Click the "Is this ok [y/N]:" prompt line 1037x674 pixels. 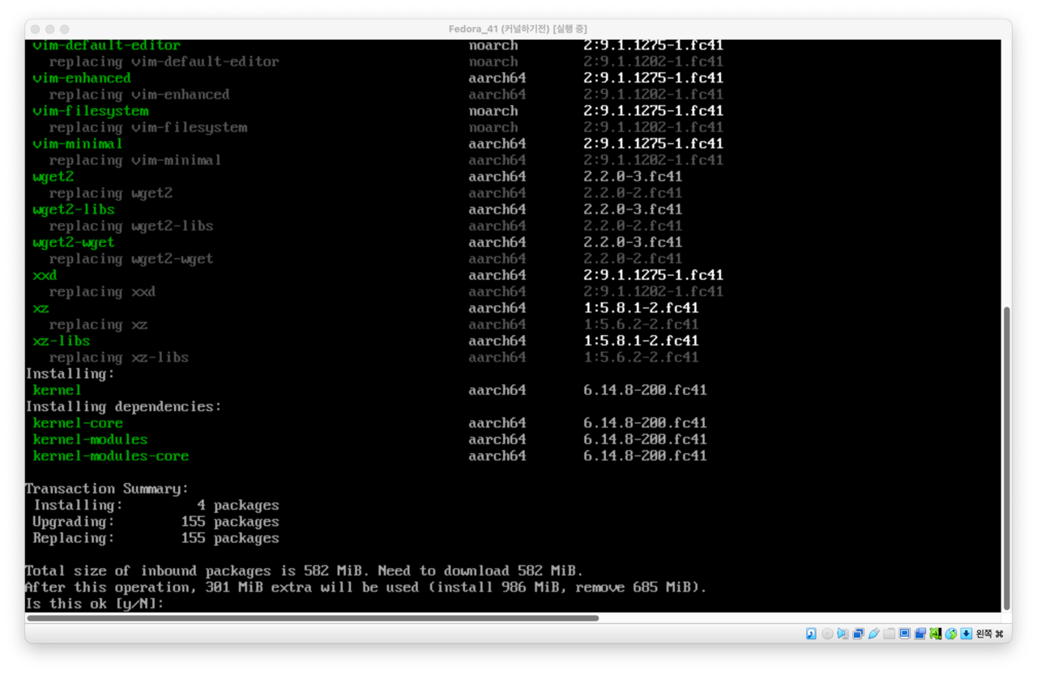tap(94, 604)
